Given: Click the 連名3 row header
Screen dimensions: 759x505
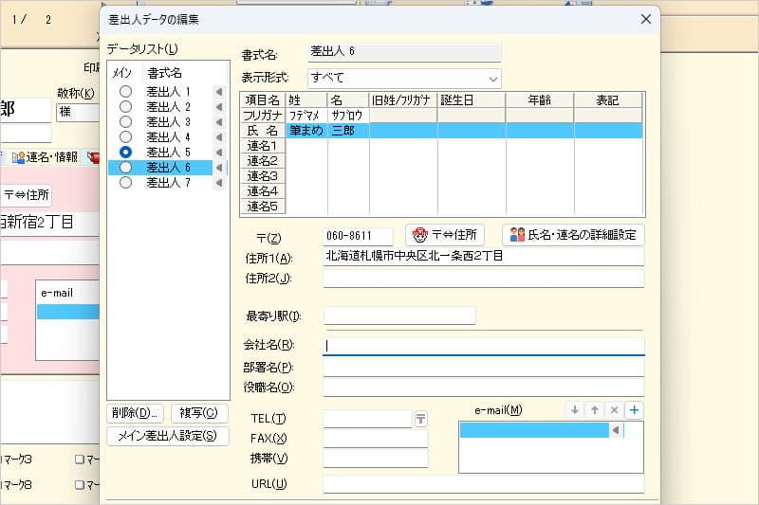Looking at the screenshot, I should coord(263,176).
